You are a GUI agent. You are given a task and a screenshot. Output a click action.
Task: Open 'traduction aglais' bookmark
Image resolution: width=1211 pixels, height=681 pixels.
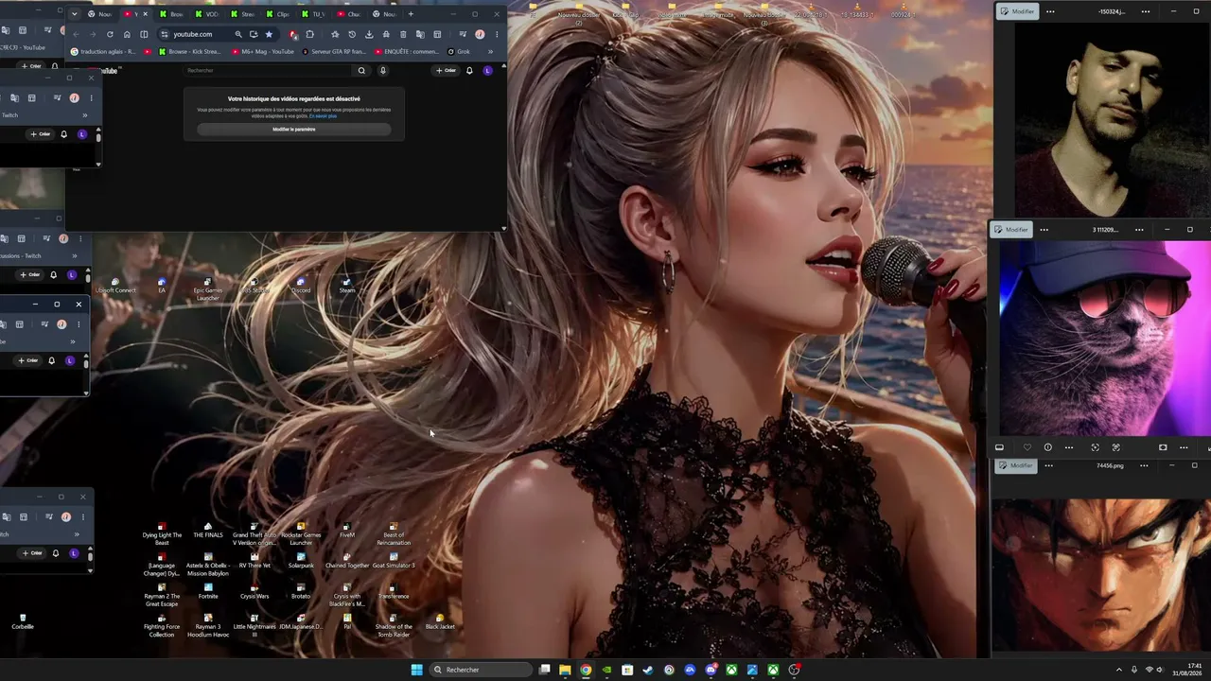(103, 51)
